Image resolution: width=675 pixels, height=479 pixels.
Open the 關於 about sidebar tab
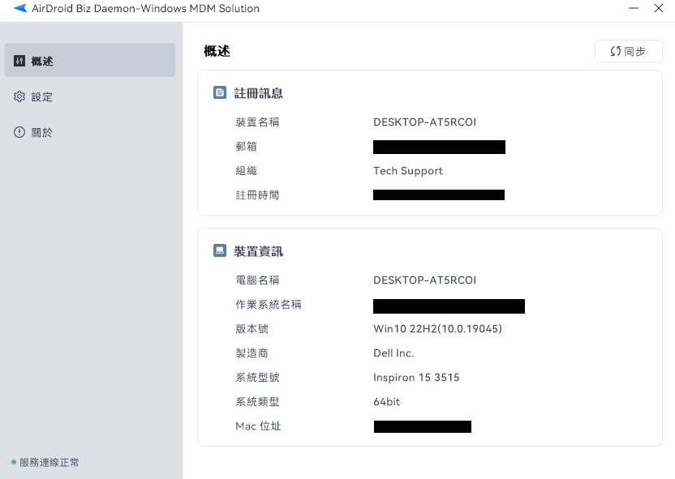tap(89, 132)
